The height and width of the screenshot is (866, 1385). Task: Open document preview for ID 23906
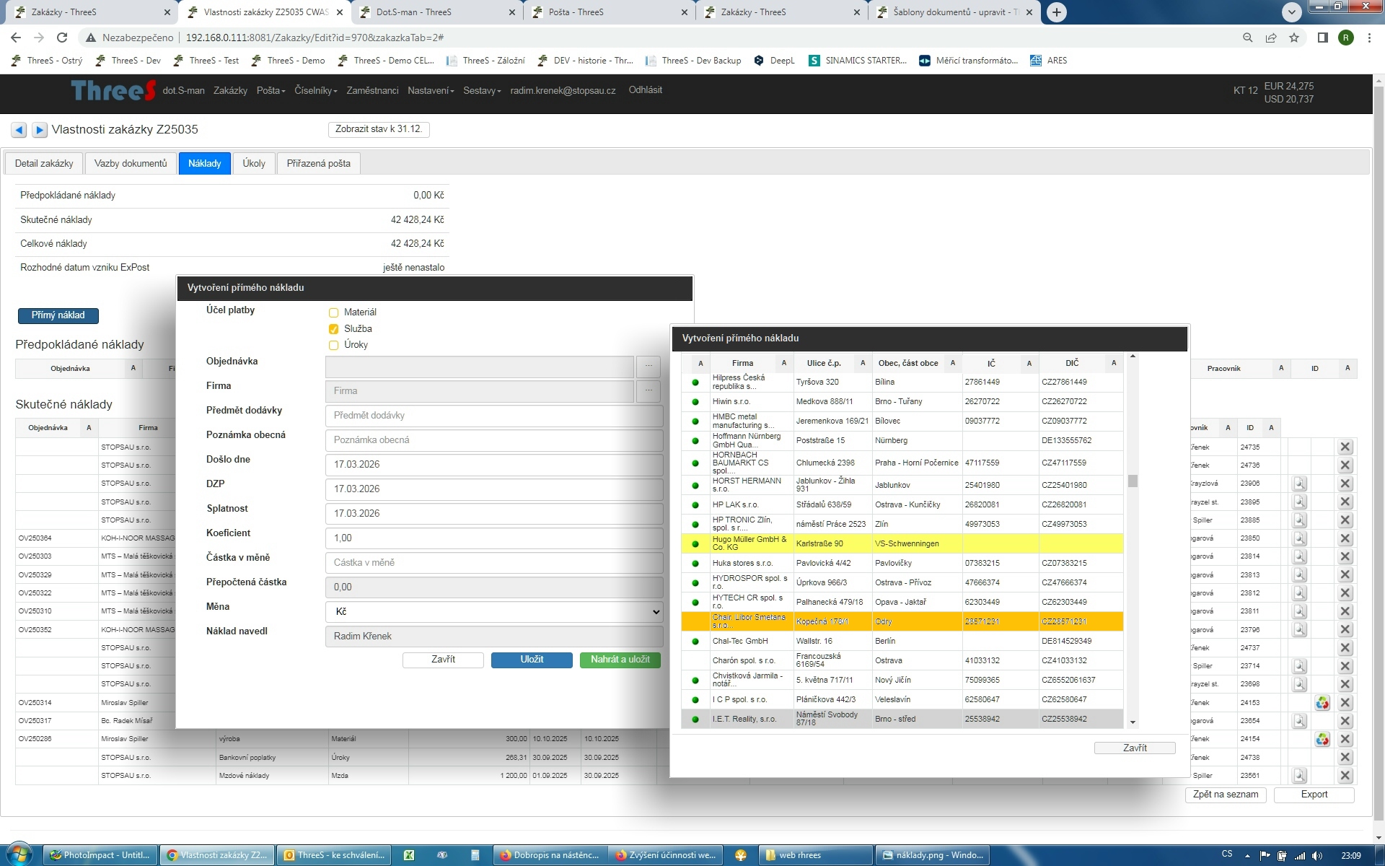[1299, 484]
